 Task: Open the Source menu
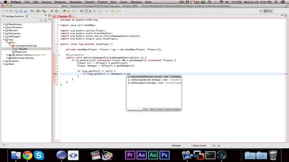(46, 2)
